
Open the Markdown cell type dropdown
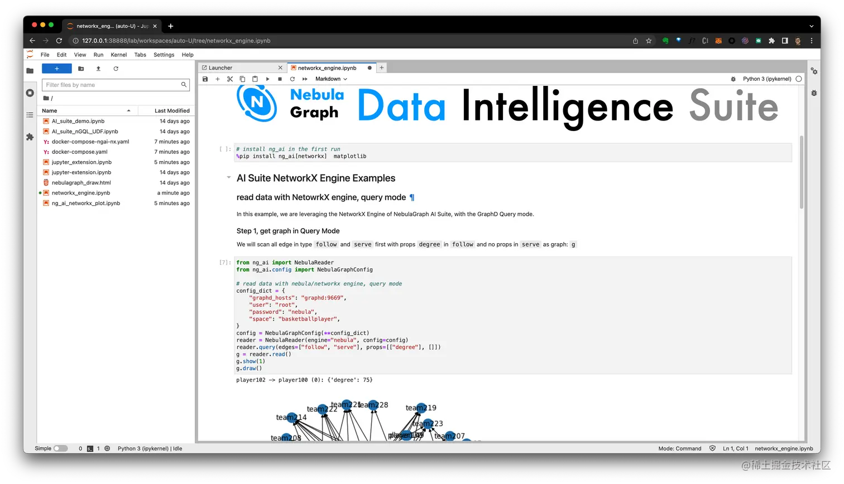tap(331, 79)
